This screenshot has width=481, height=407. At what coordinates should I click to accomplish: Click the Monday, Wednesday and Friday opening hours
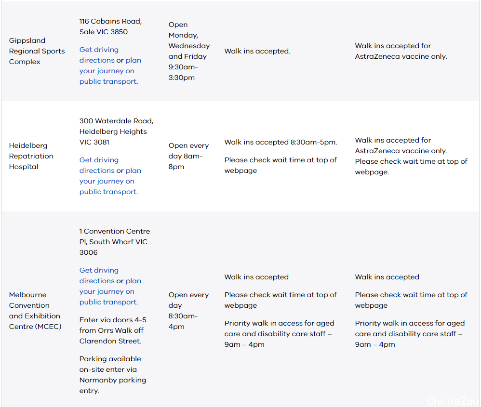pyautogui.click(x=189, y=51)
